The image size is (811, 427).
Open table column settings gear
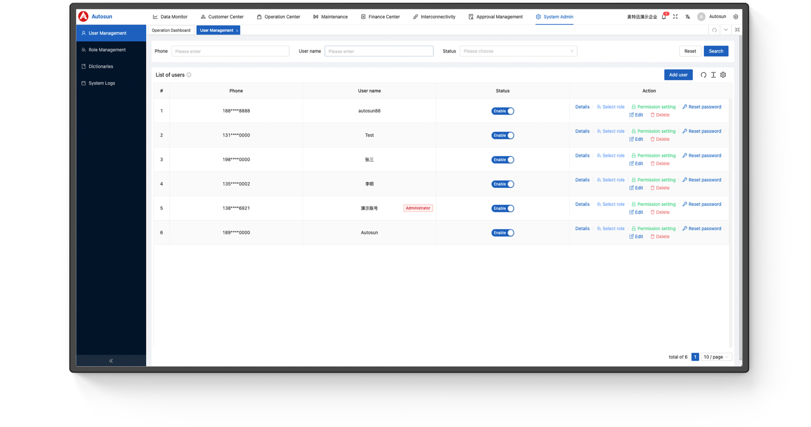(723, 75)
